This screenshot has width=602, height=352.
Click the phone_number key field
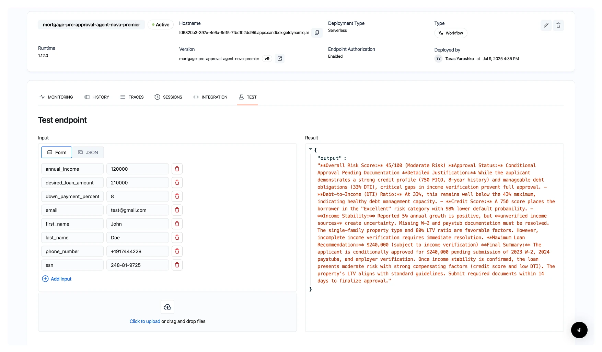point(72,251)
